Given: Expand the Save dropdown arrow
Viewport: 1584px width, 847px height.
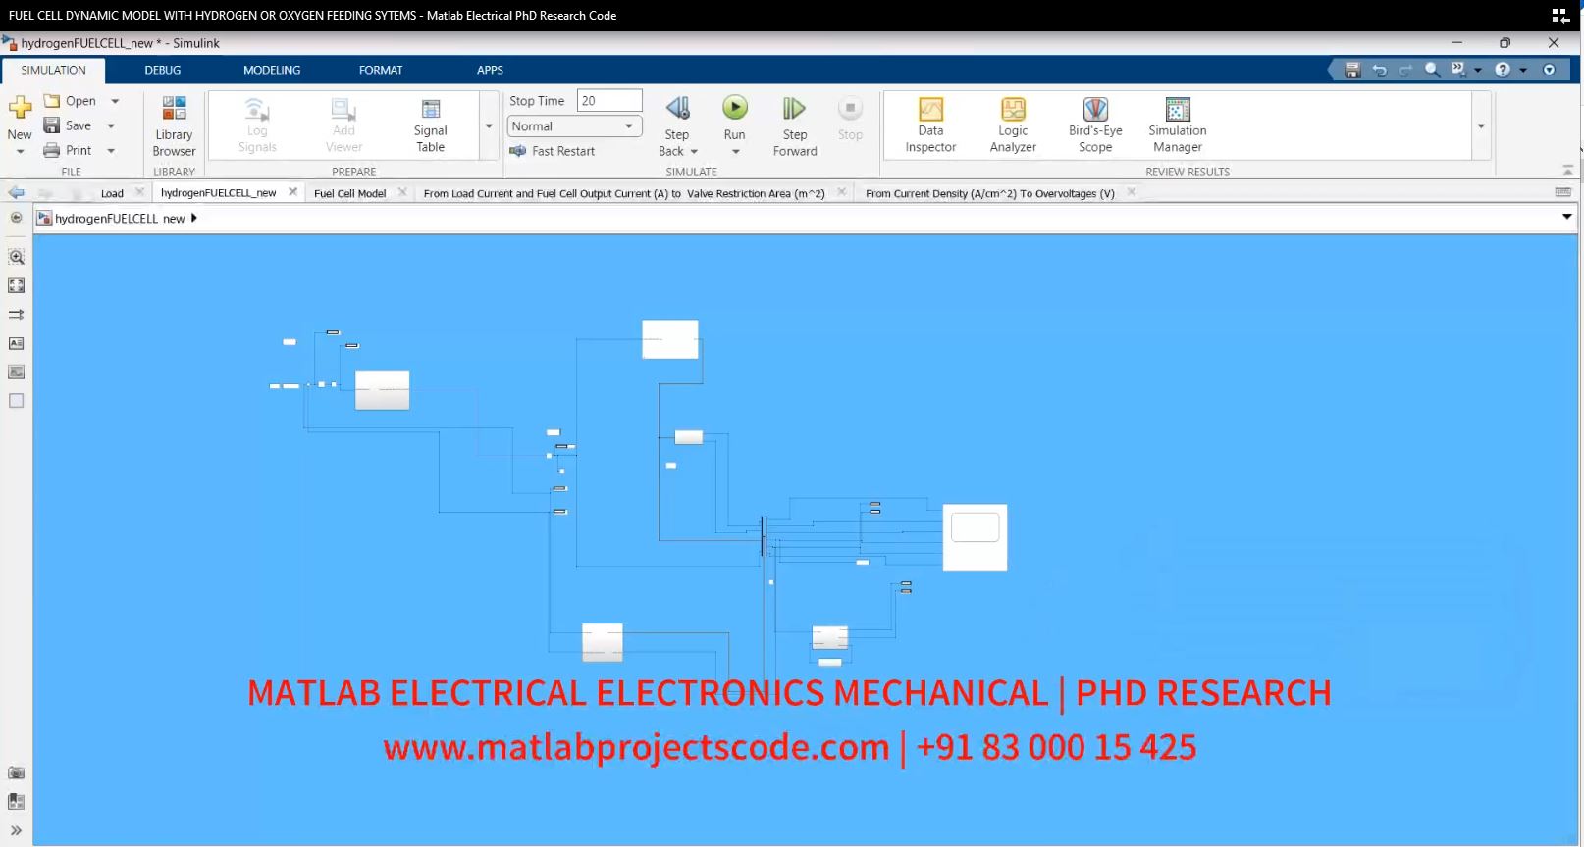Looking at the screenshot, I should pos(111,125).
